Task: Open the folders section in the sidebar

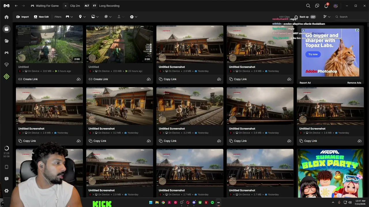Action: click(x=6, y=41)
